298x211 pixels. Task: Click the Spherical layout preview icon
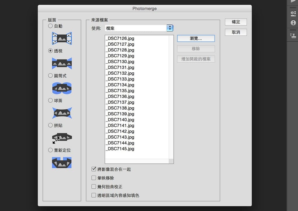[62, 113]
